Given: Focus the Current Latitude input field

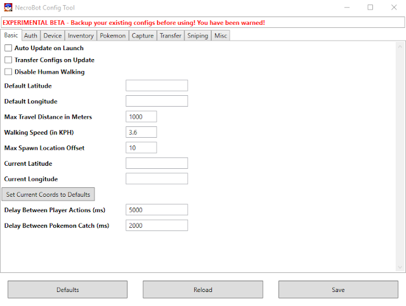Looking at the screenshot, I should click(x=157, y=163).
